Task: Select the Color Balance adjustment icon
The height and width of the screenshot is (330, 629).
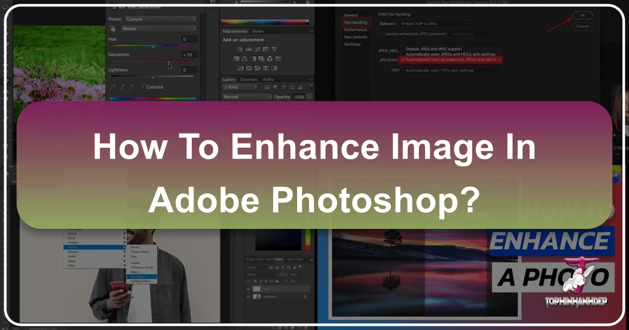Action: coord(245,58)
